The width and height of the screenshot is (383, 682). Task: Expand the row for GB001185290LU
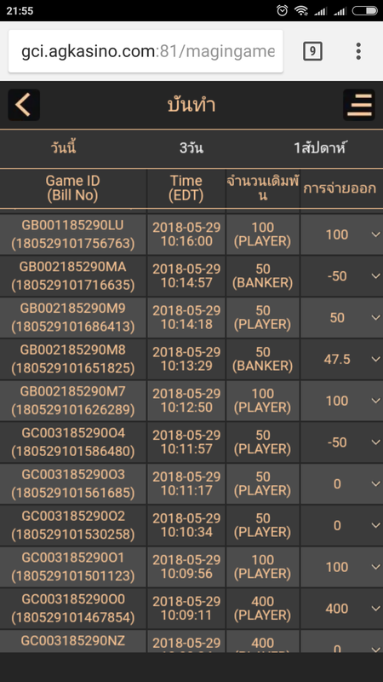point(375,234)
